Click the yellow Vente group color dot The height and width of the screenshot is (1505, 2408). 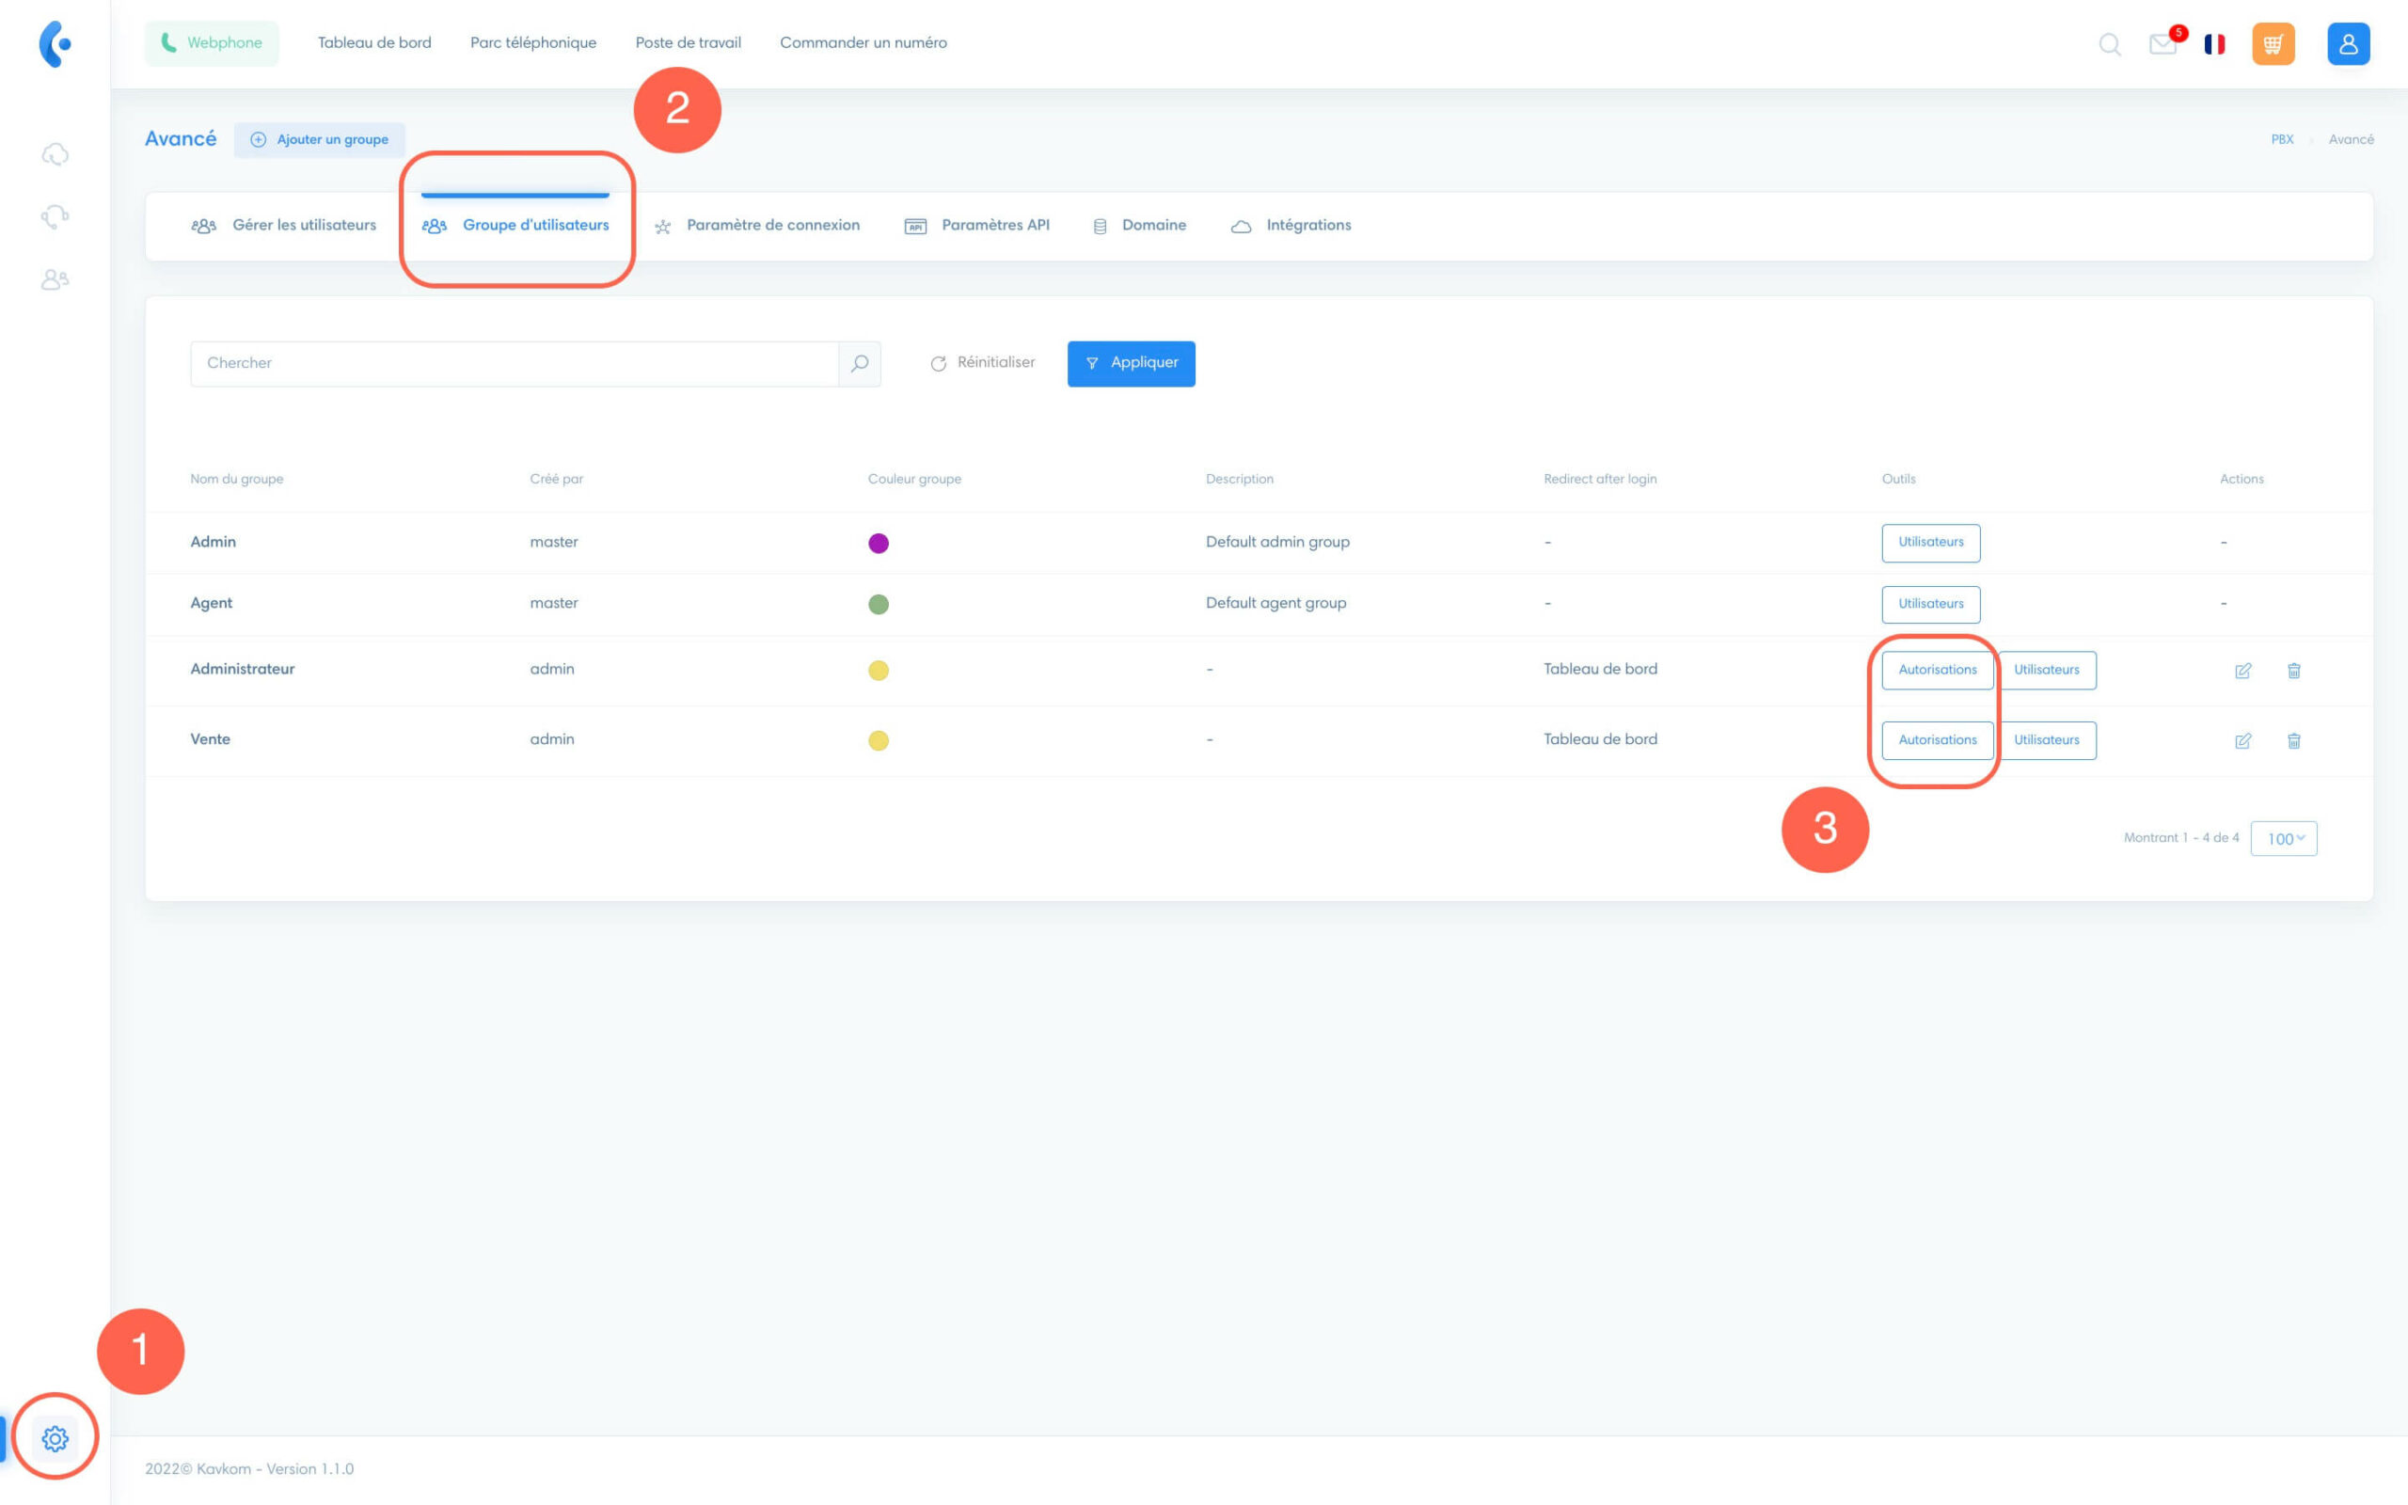tap(879, 740)
